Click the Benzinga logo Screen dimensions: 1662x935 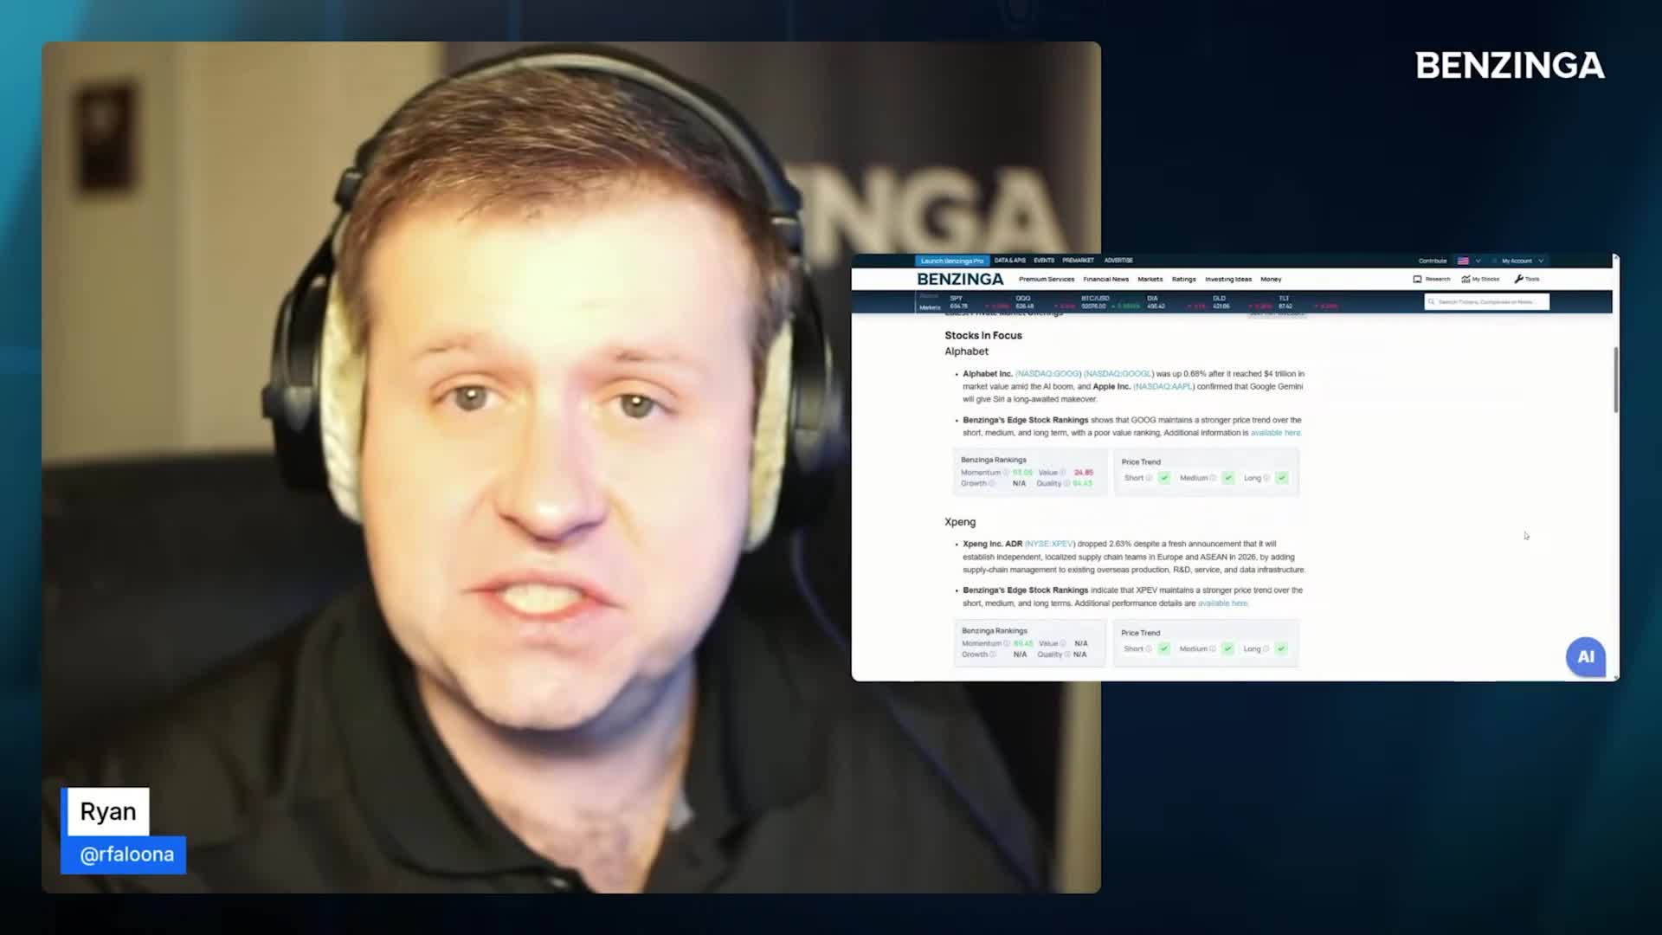click(961, 280)
